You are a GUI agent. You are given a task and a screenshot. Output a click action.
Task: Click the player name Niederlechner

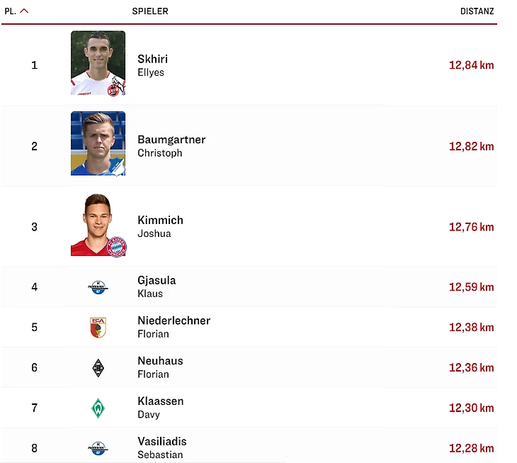174,320
